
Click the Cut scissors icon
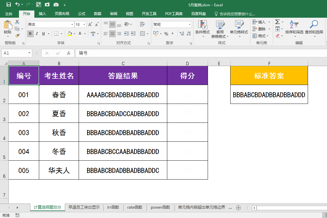(17, 22)
